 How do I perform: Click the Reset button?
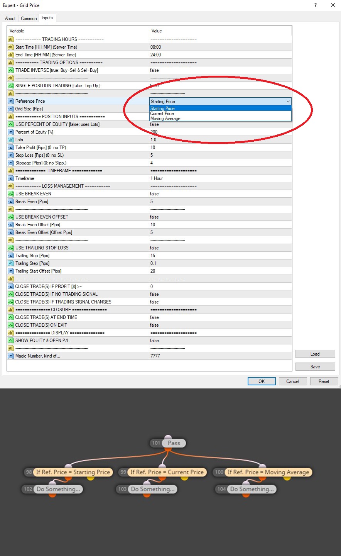(324, 381)
